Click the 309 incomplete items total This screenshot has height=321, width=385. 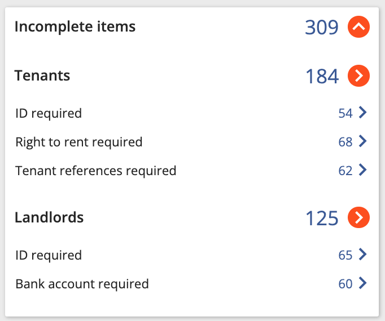pyautogui.click(x=322, y=27)
